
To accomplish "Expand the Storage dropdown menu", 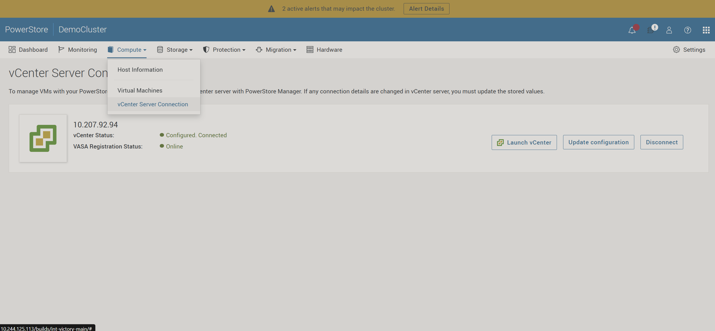I will click(x=174, y=49).
